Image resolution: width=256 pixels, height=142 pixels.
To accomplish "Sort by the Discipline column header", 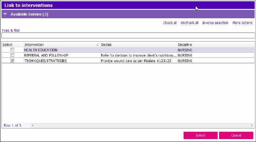I will click(x=216, y=45).
